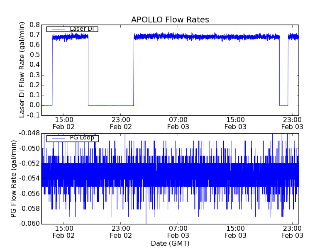Click the -0.050 tick on PG axis
Image resolution: width=332 pixels, height=249 pixels.
[29, 148]
